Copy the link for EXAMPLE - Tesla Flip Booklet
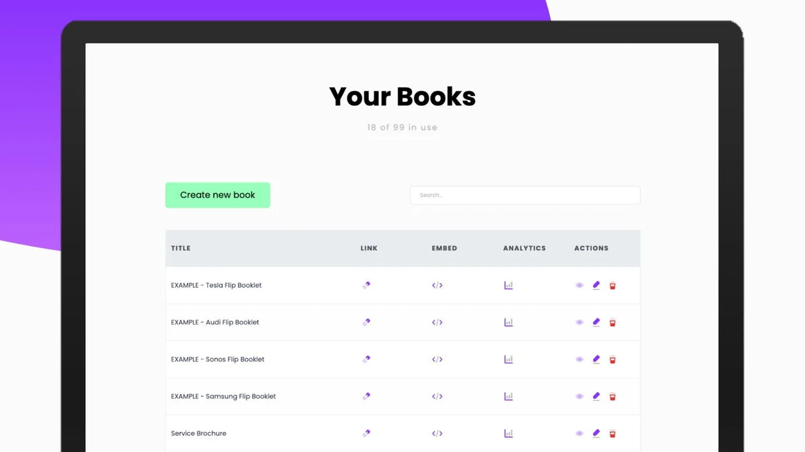Viewport: 805px width, 452px height. click(x=366, y=284)
